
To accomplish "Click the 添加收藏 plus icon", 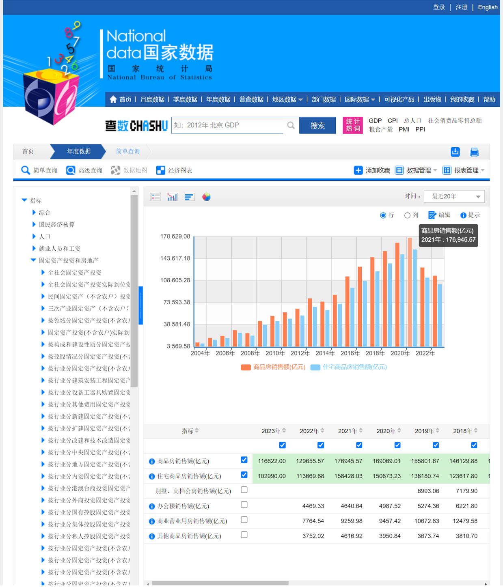I will pyautogui.click(x=358, y=170).
